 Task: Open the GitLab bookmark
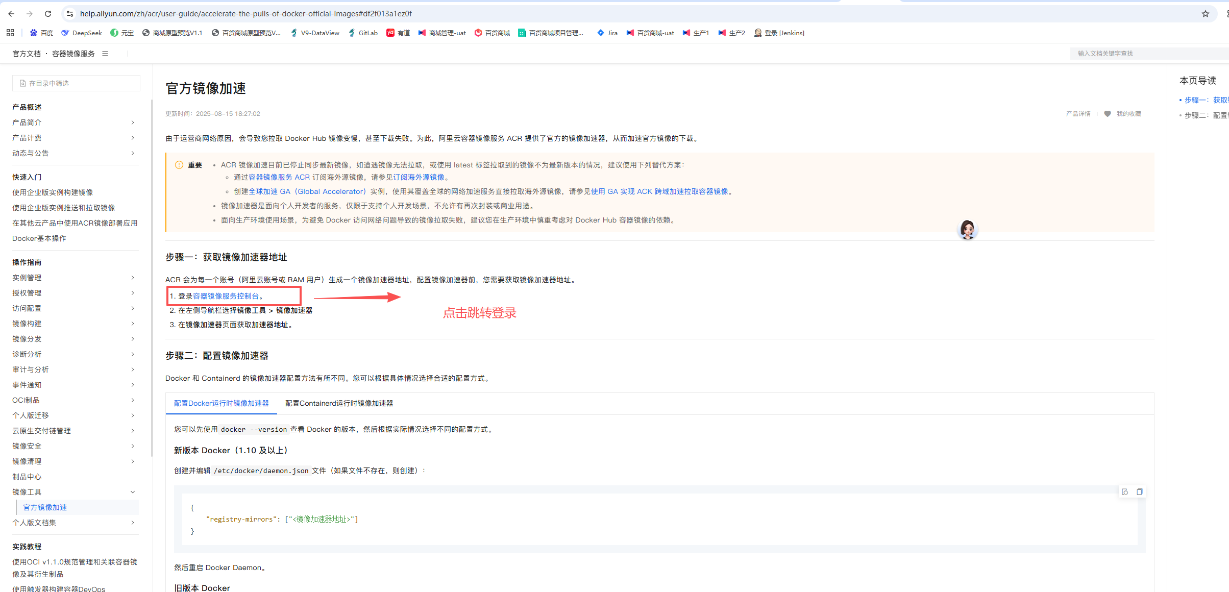(363, 33)
